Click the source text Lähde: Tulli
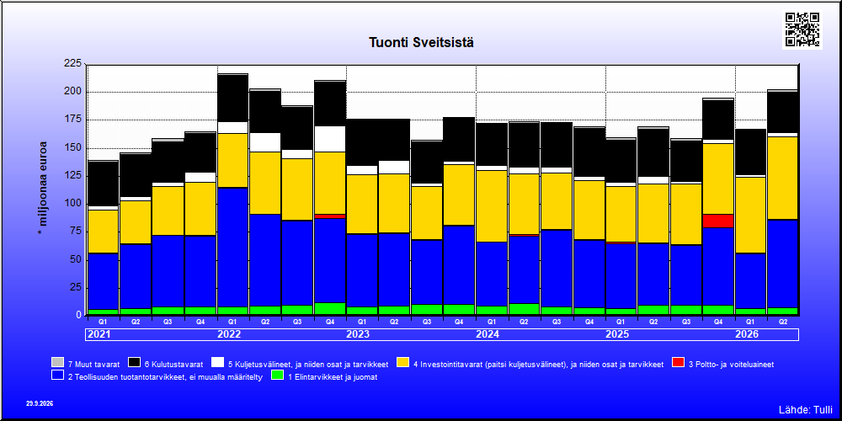 click(806, 410)
